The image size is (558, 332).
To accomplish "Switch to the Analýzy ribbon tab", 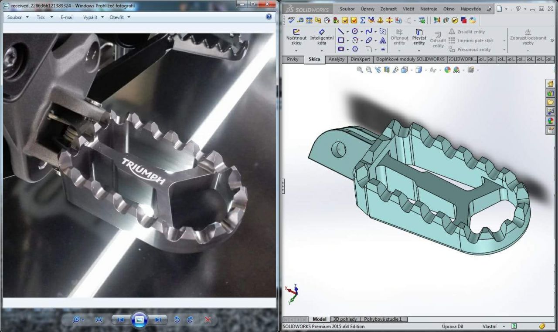I will click(x=336, y=59).
